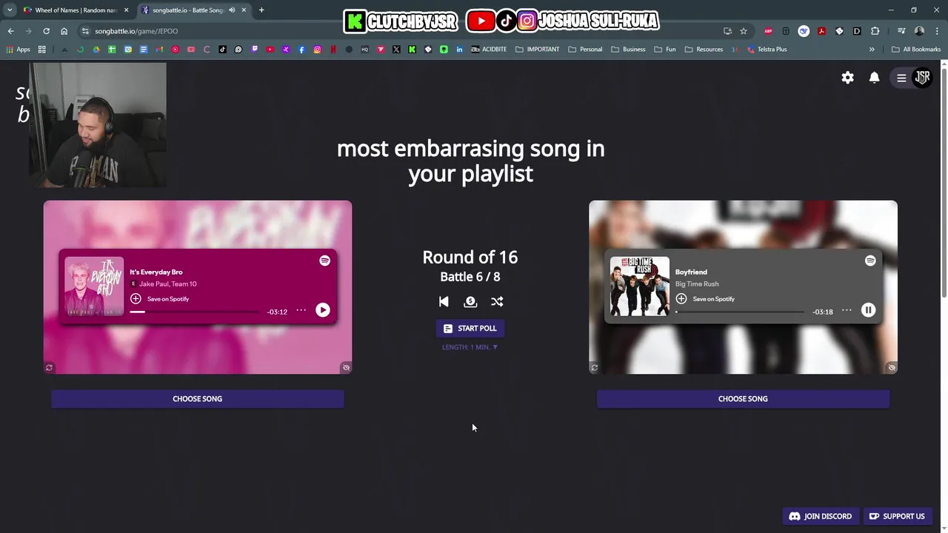Open the Telstra Plus bookmark
This screenshot has width=948, height=533.
click(x=767, y=50)
